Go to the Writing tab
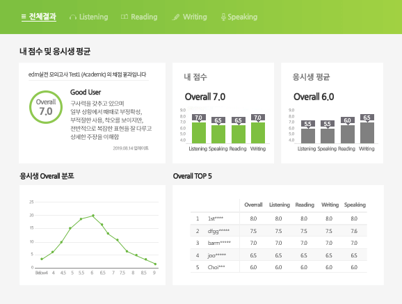 pyautogui.click(x=189, y=17)
